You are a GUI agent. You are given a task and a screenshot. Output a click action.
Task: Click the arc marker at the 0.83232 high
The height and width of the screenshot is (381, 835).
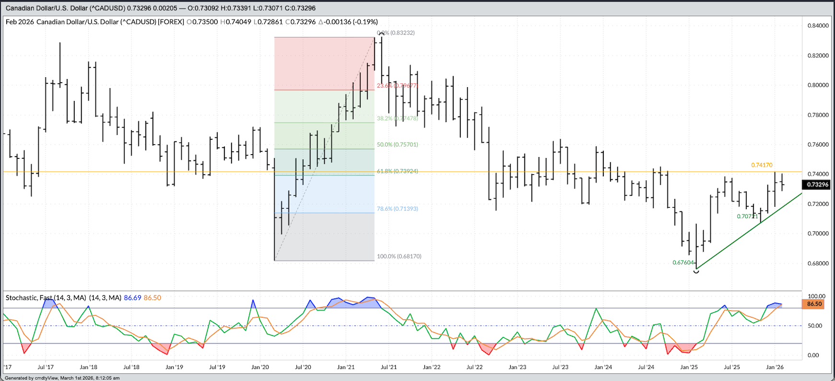pos(382,34)
